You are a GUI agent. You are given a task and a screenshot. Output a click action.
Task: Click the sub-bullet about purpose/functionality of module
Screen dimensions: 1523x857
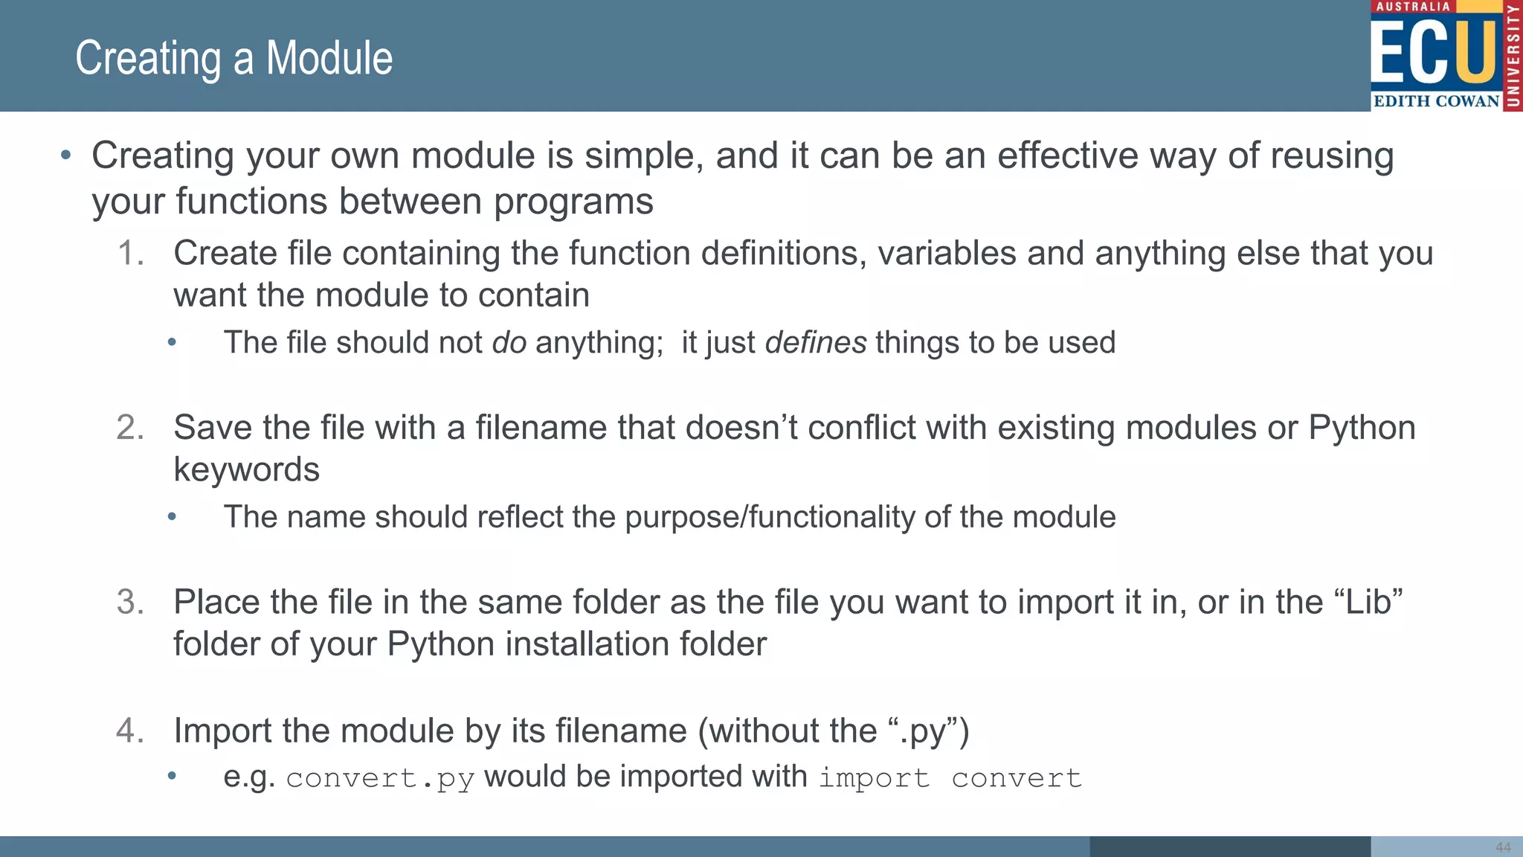669,517
